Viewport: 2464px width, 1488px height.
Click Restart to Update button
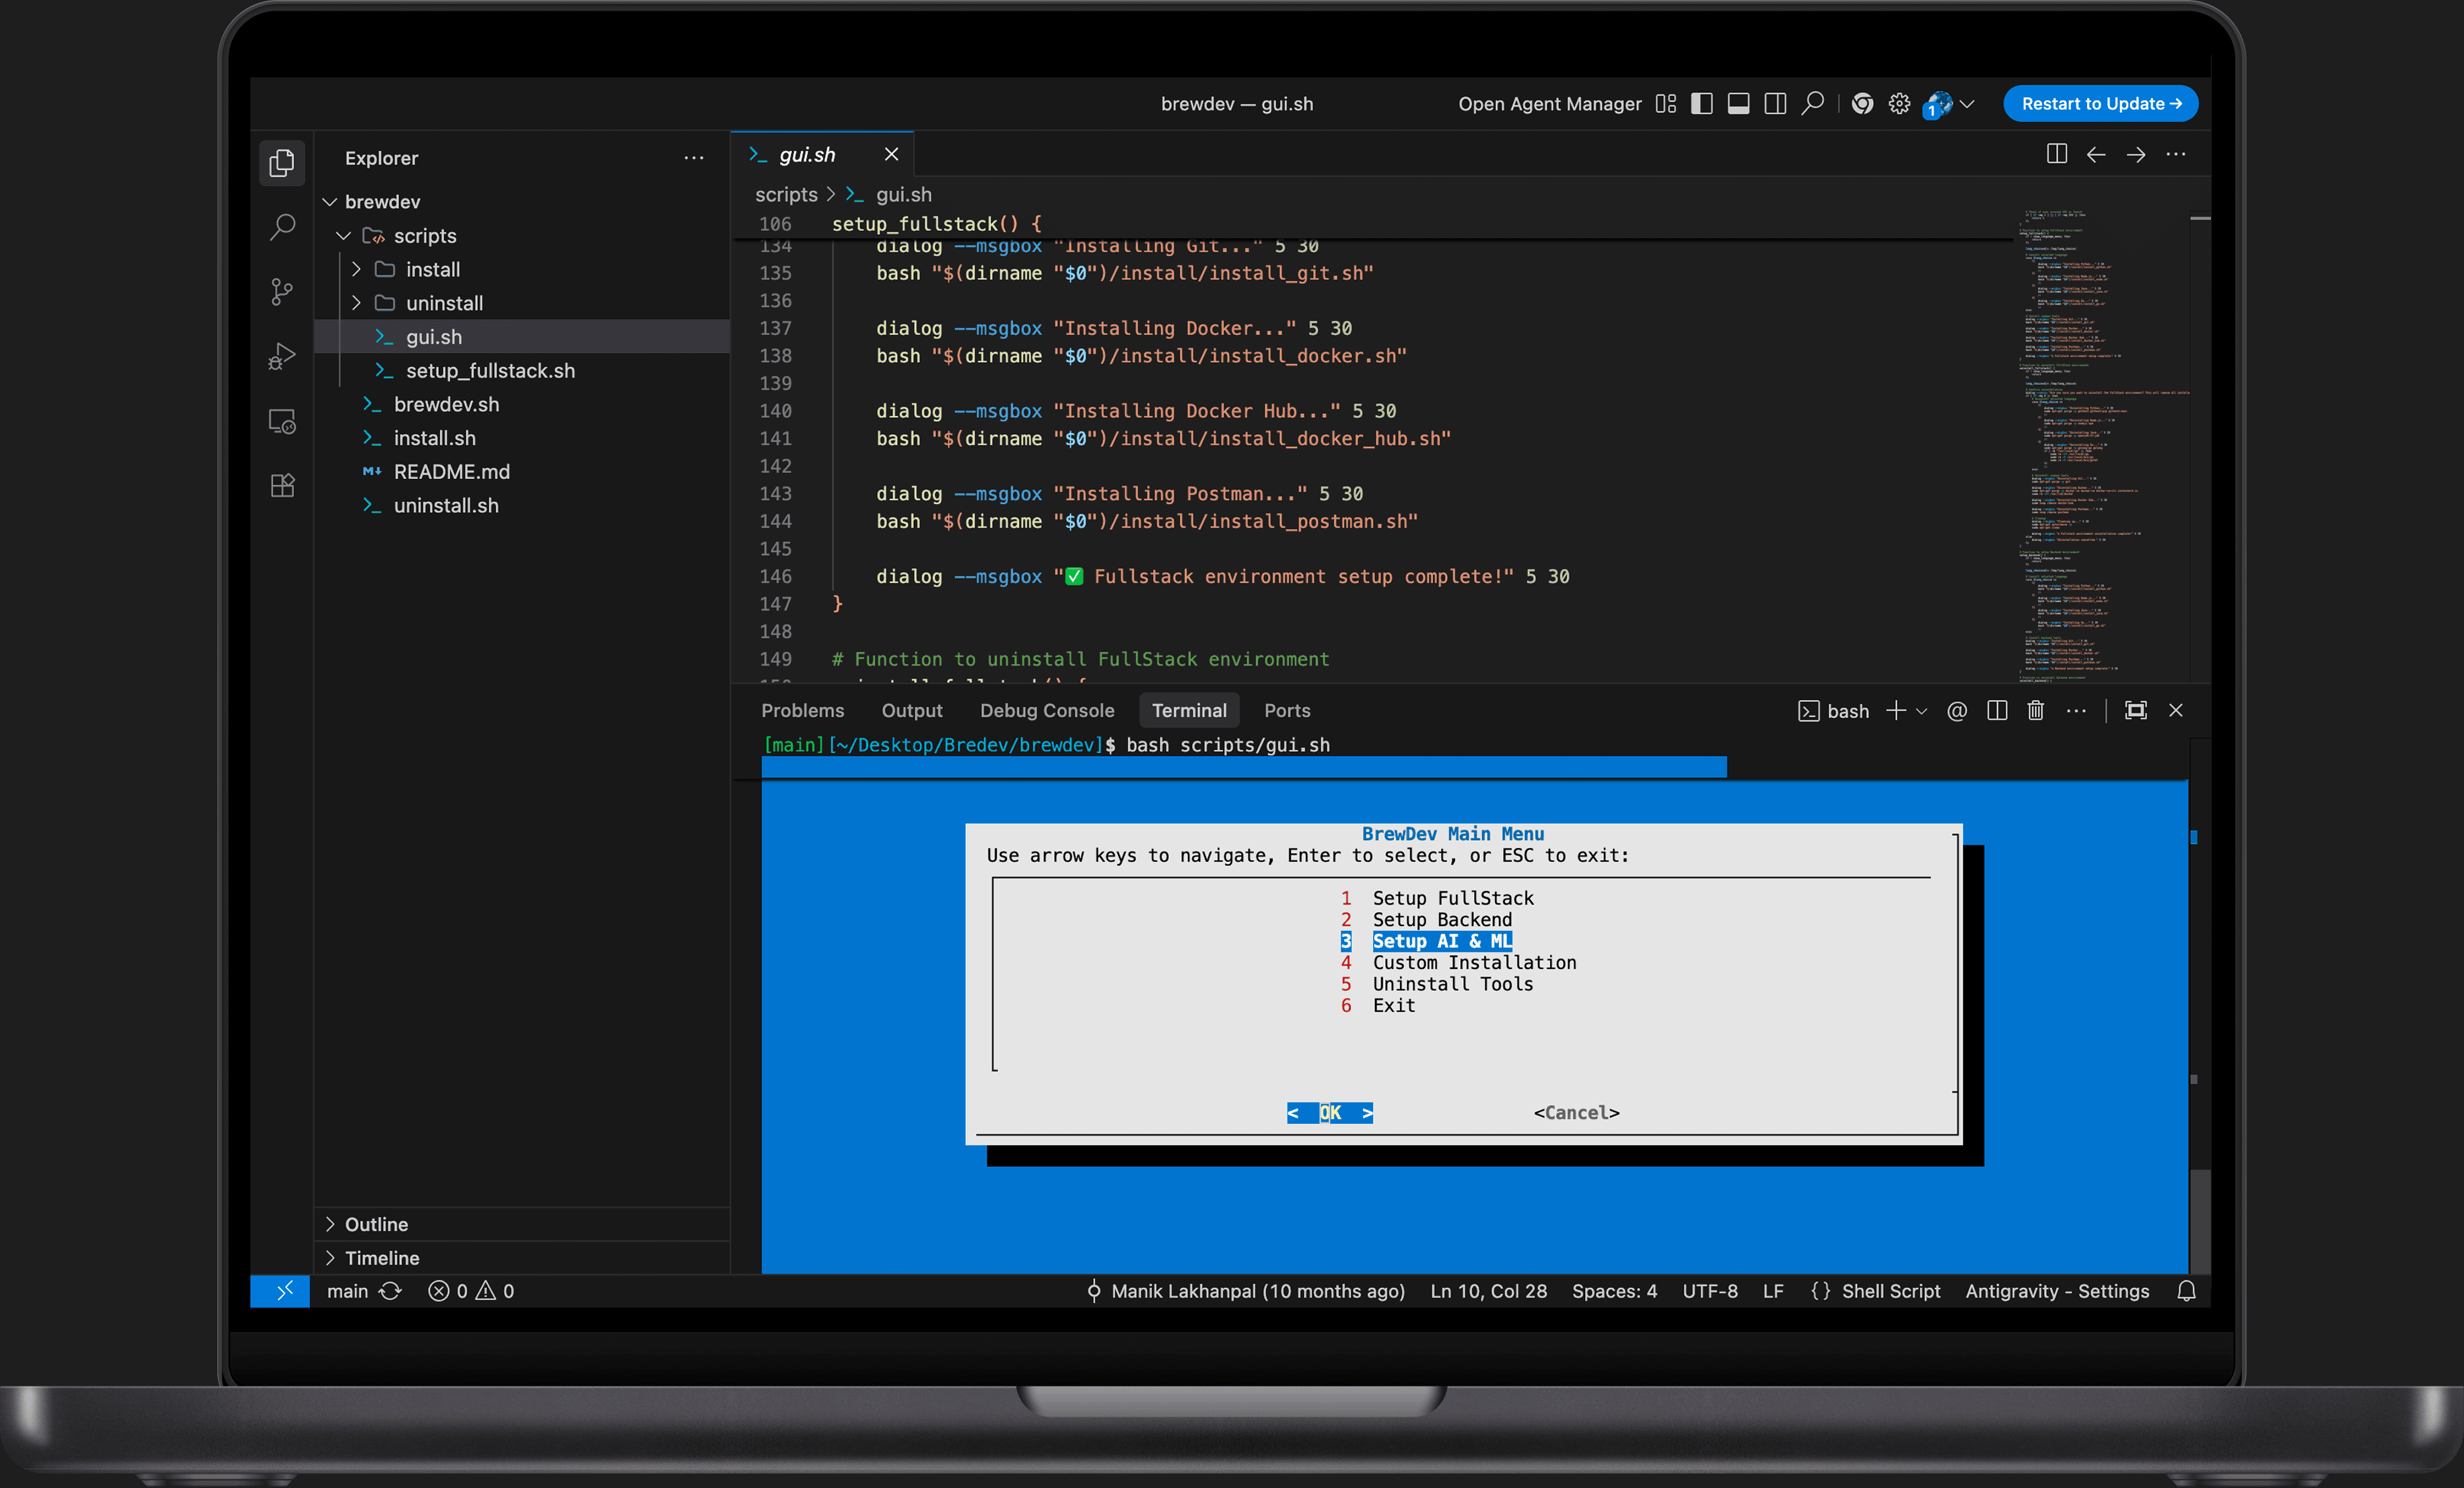pos(2100,104)
